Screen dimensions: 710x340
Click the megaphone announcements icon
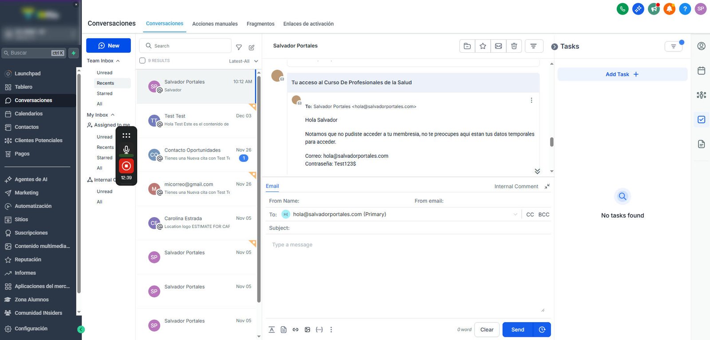coord(654,8)
